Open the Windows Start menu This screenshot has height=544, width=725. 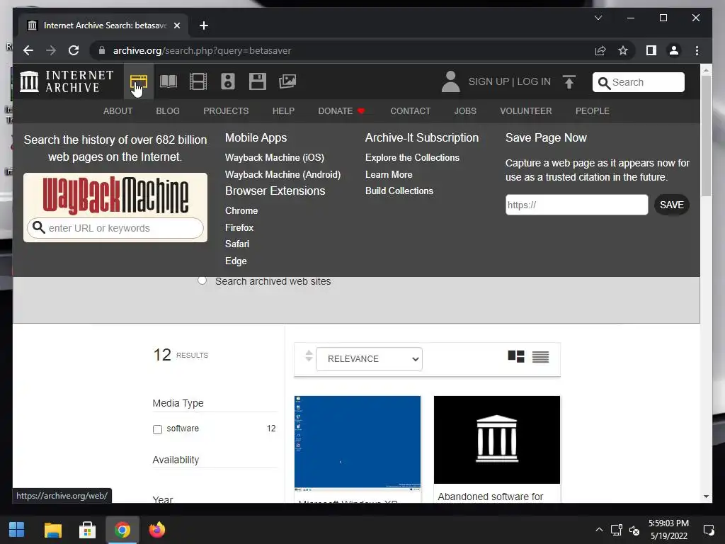pos(17,530)
